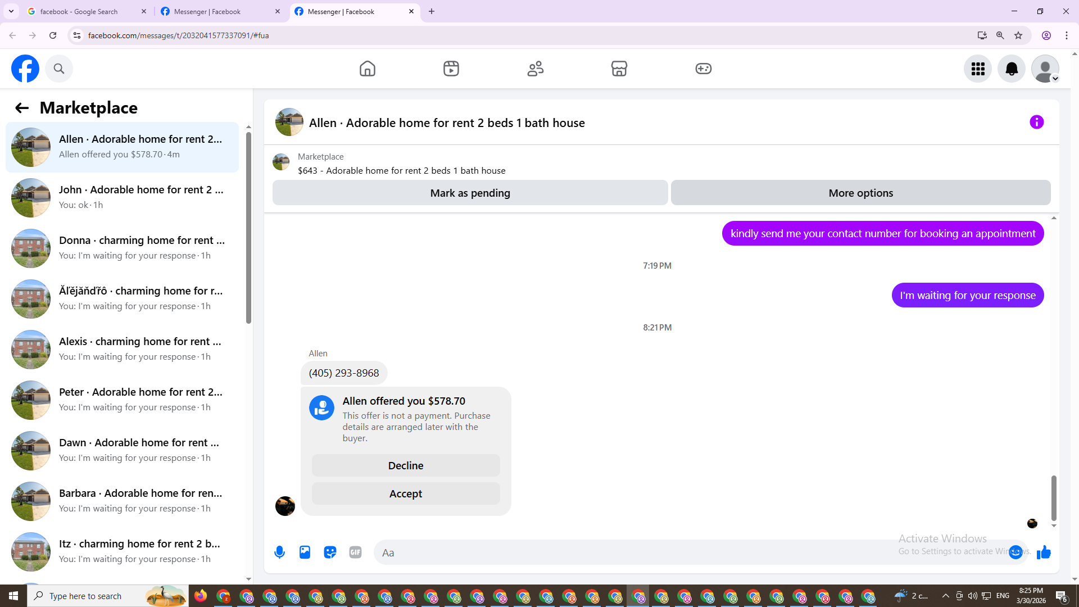Viewport: 1079px width, 607px height.
Task: Open the sticker picker icon
Action: tap(330, 552)
